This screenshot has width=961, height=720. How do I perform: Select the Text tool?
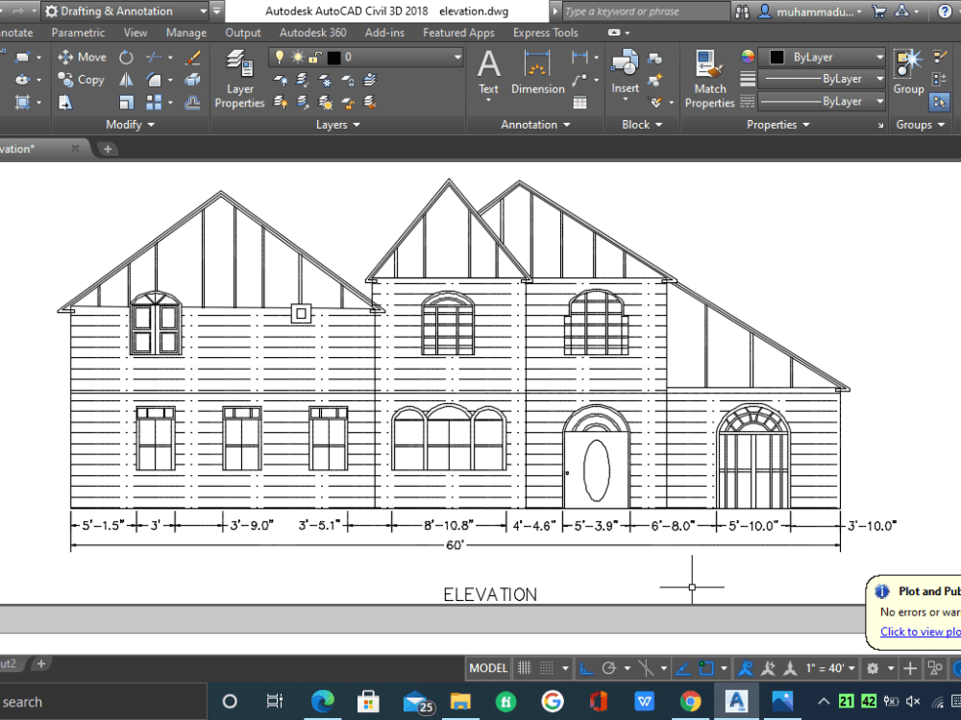488,67
